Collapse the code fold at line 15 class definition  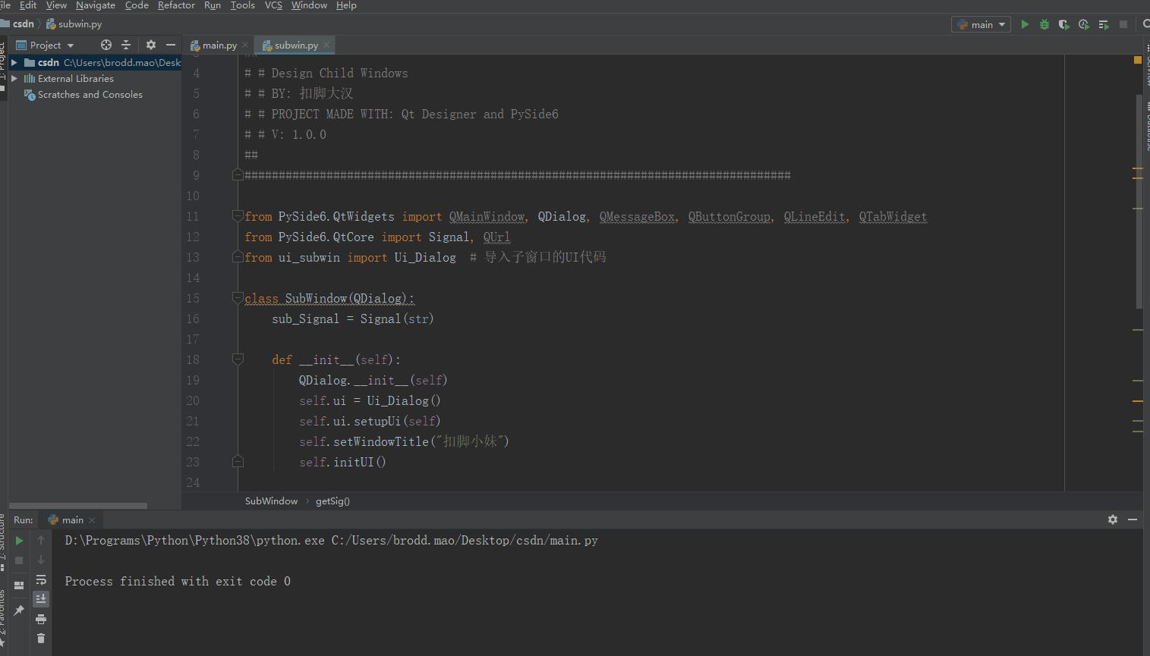point(238,298)
